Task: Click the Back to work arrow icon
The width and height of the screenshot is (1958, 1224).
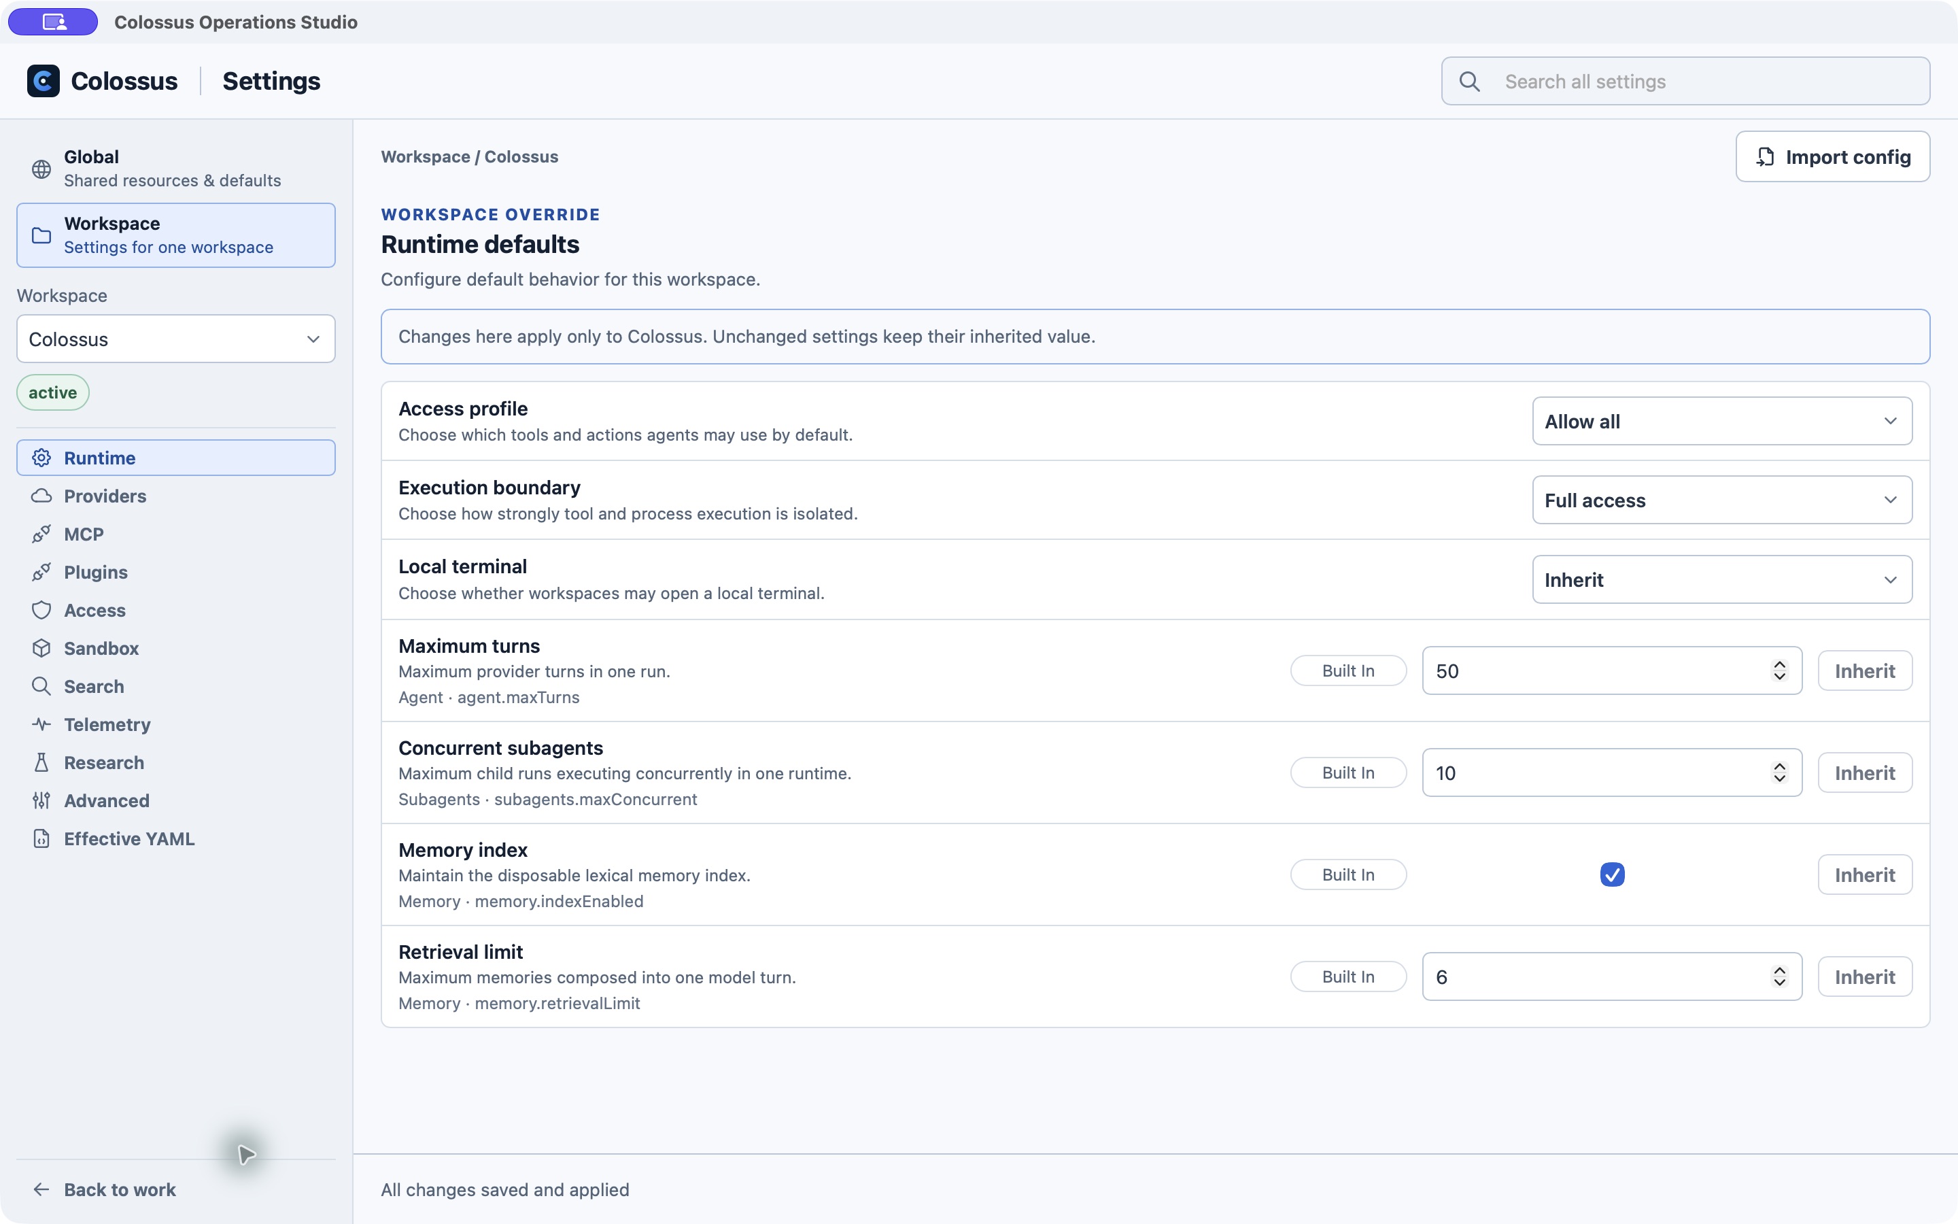Action: pyautogui.click(x=41, y=1189)
